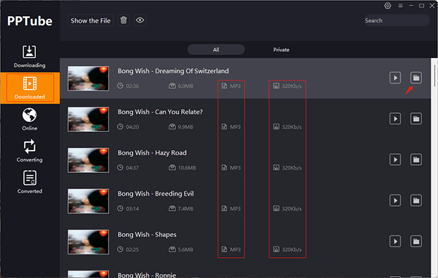Select thumbnail of Dreaming Of Switzerland
438x278 pixels.
88,79
